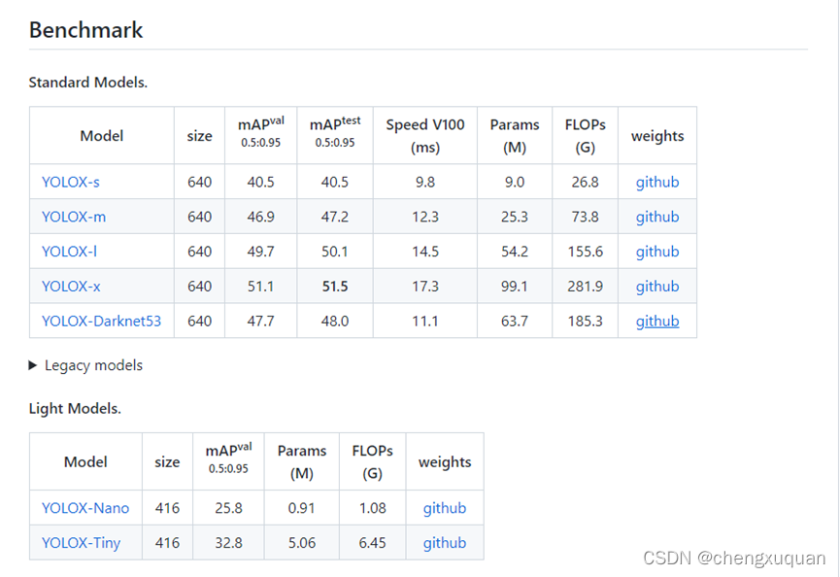Open the YOLOX-Nano model link

(85, 508)
